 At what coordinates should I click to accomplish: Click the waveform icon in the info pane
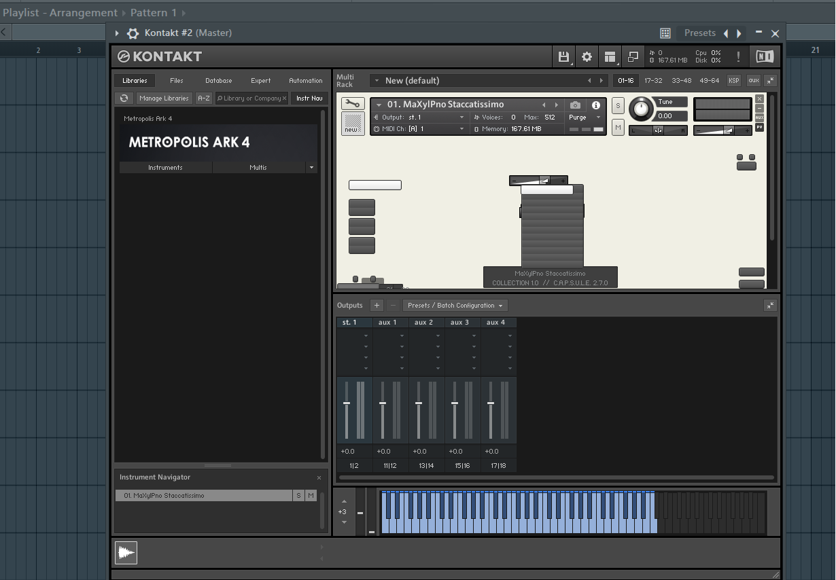[126, 553]
